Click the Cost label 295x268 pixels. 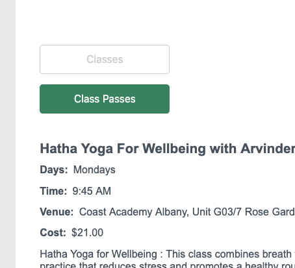(x=53, y=232)
